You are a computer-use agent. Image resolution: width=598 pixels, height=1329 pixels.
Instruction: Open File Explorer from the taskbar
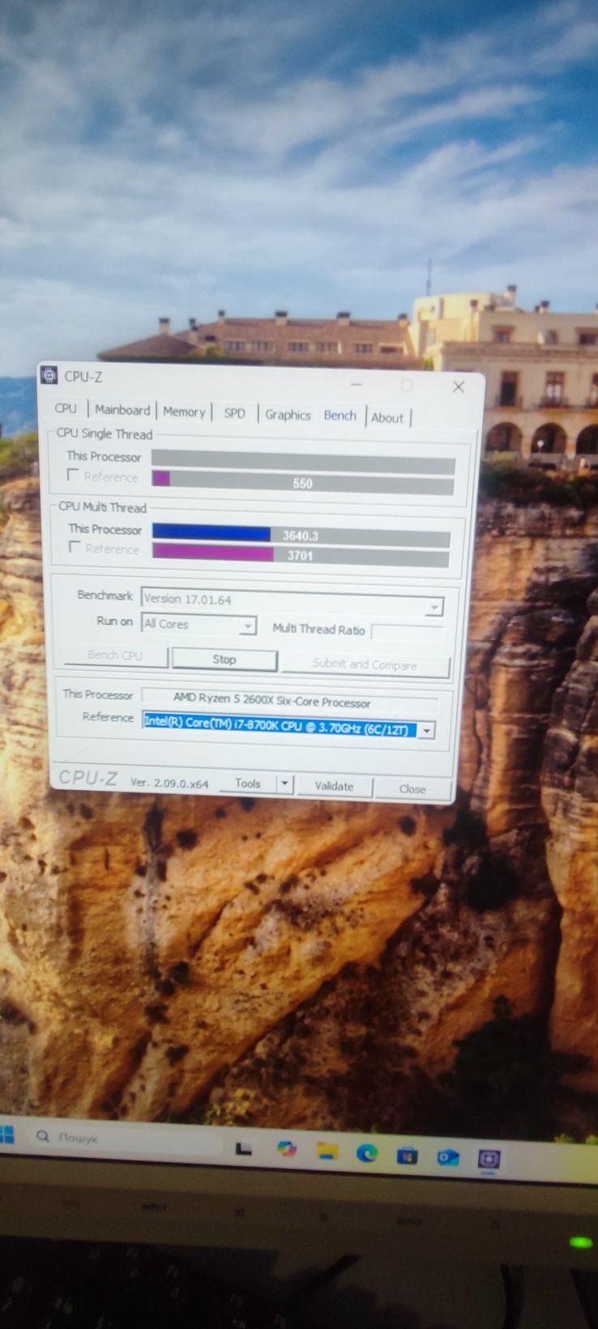pos(327,1151)
